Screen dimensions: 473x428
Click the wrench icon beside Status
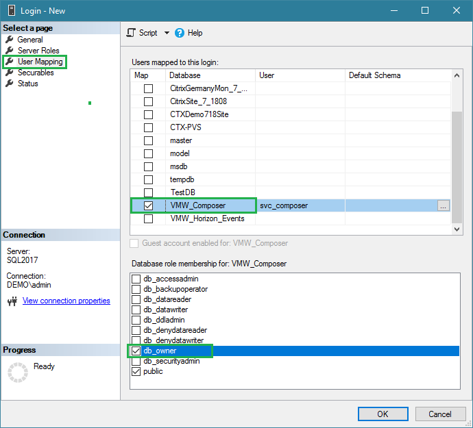click(10, 83)
